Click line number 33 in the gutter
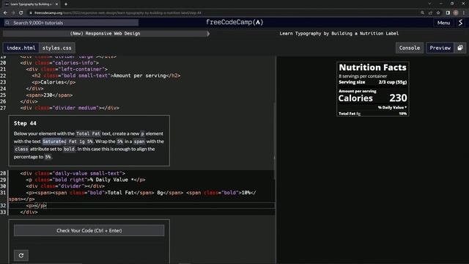469x264 pixels. coord(3,212)
